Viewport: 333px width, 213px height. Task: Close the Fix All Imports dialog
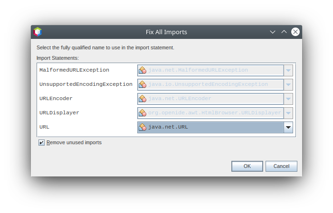point(295,32)
